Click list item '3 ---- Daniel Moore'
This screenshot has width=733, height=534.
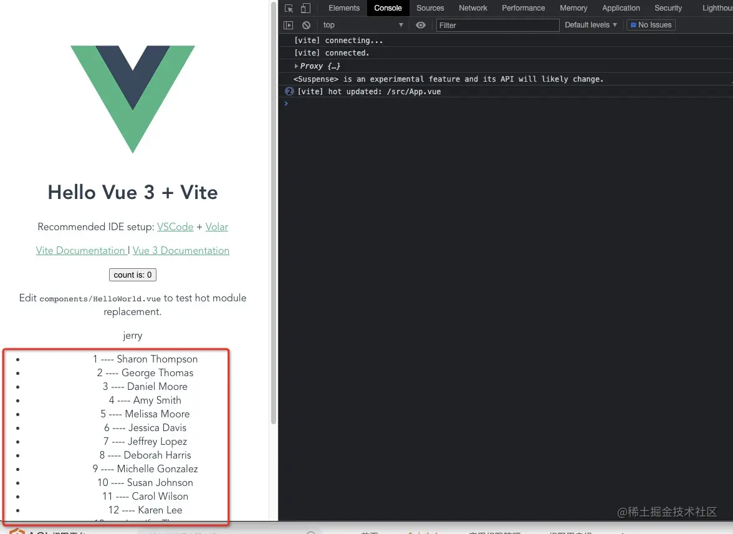145,387
